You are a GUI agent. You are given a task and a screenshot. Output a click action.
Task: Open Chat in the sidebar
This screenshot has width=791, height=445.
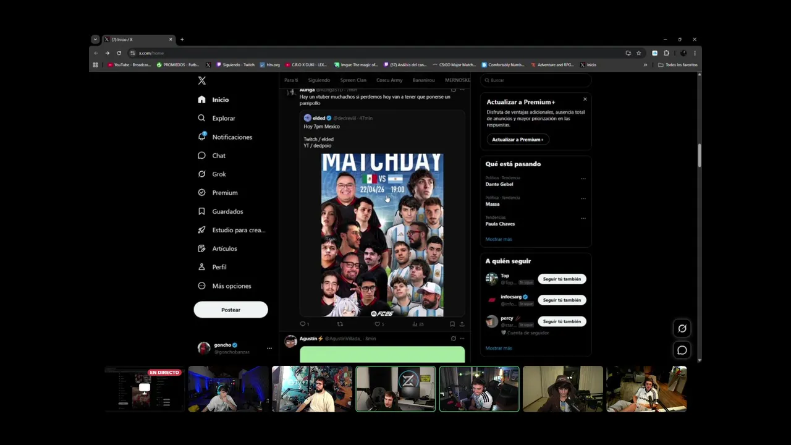click(x=212, y=156)
